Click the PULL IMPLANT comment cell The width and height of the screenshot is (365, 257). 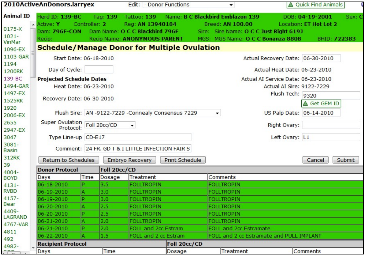285,236
